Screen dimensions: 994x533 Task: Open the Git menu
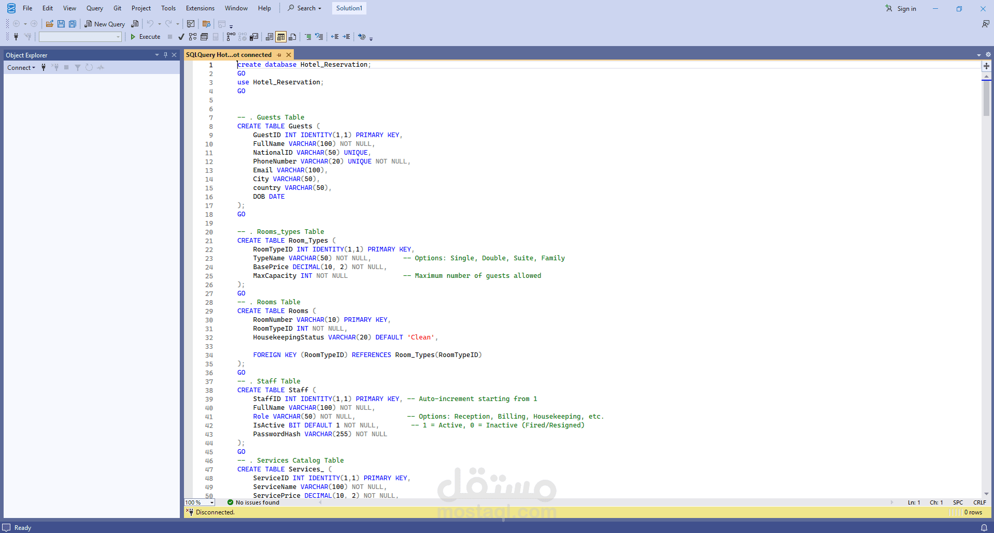coord(117,8)
